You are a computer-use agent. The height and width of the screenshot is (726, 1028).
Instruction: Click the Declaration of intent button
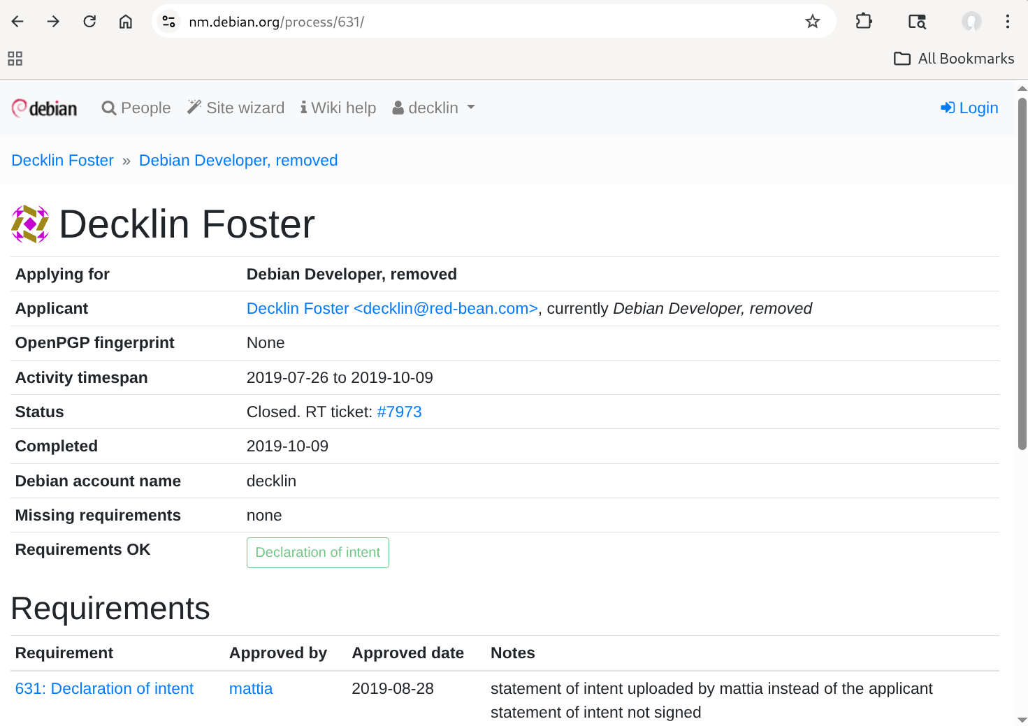(318, 553)
